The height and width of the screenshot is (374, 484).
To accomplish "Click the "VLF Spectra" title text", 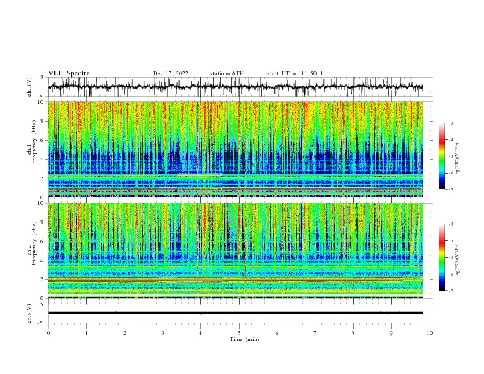I will click(69, 73).
